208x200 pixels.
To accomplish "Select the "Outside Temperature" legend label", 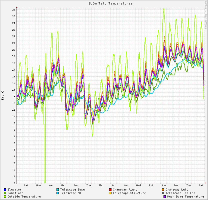I will click(x=24, y=197).
